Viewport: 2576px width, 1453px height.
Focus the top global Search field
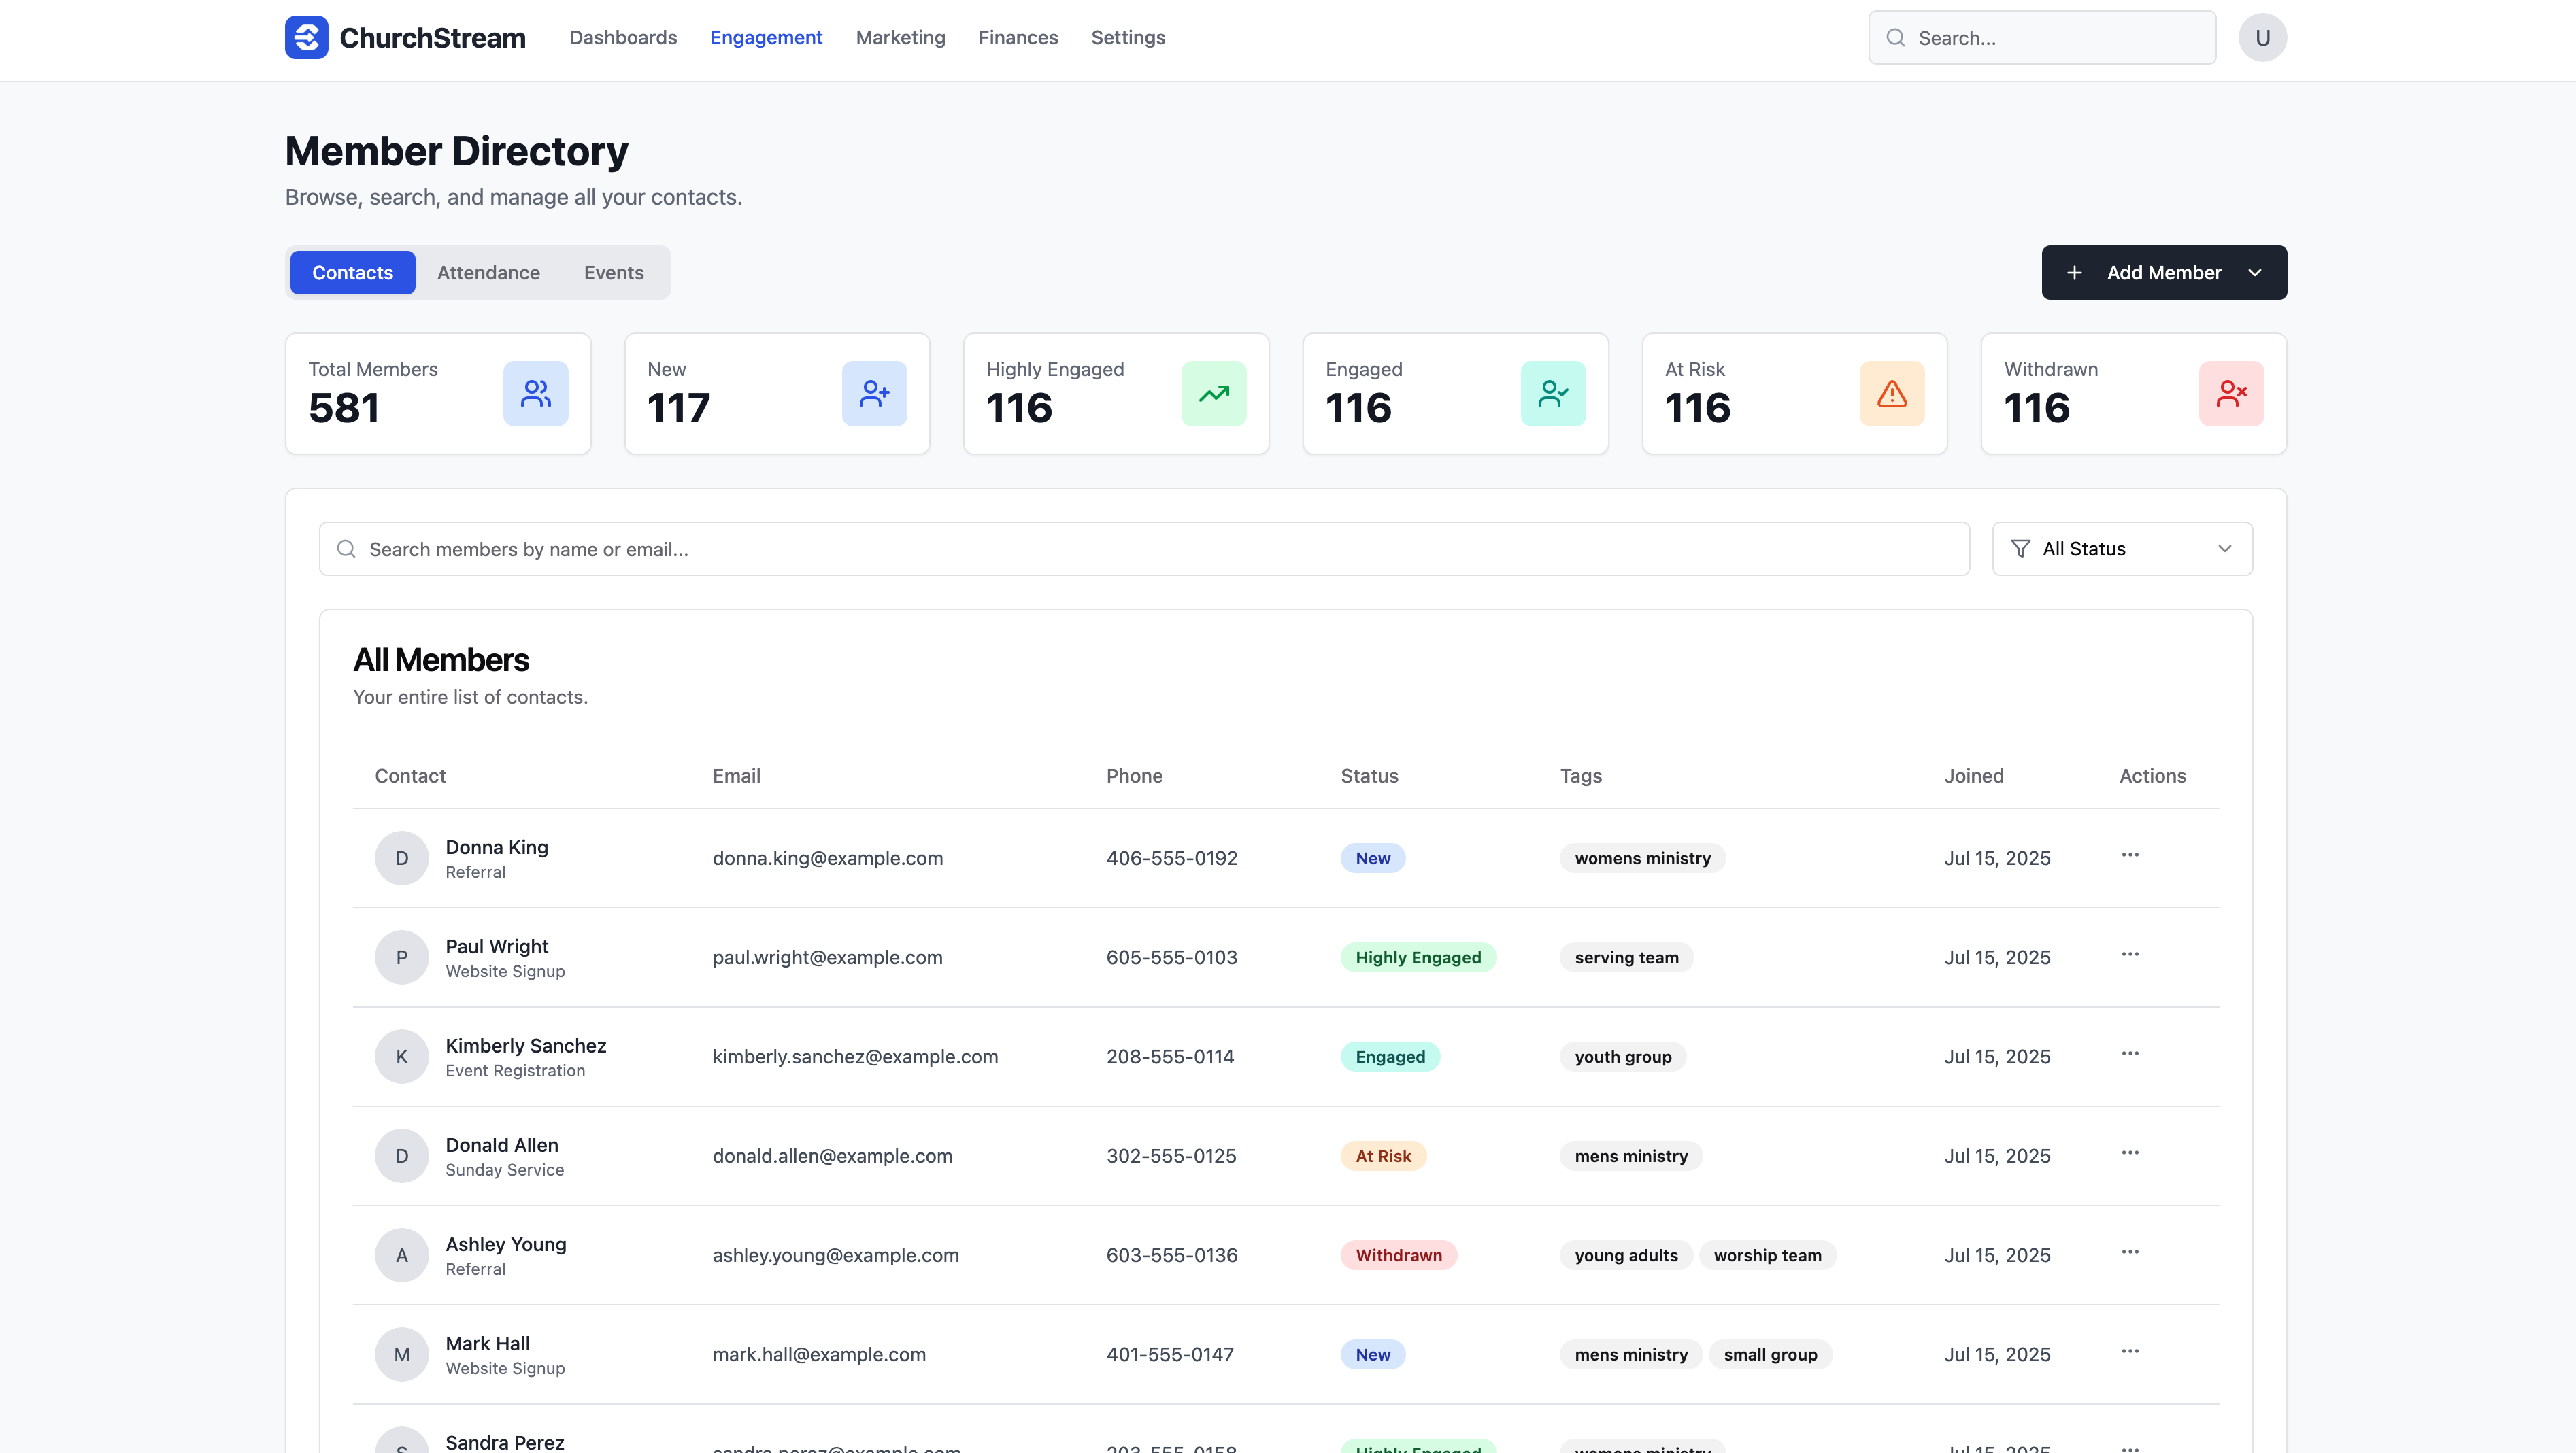[2042, 37]
